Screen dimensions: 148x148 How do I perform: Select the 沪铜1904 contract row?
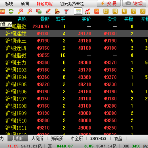(x=74, y=77)
